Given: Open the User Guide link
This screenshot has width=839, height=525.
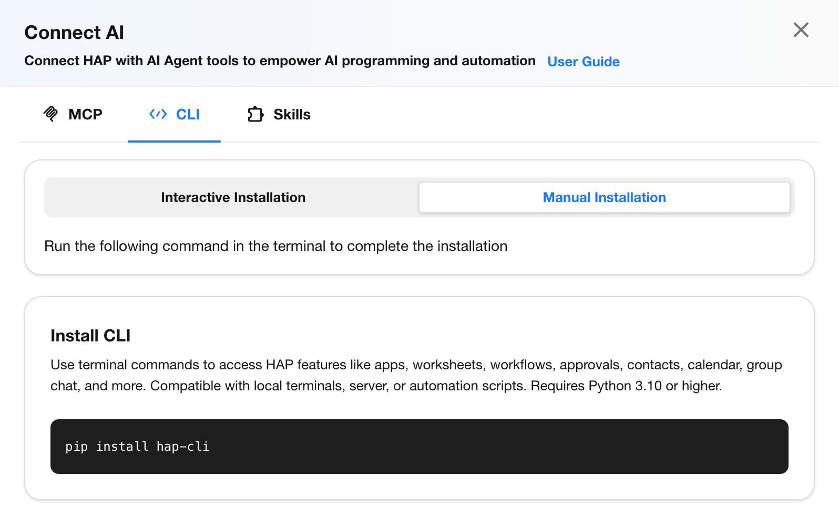Looking at the screenshot, I should pos(584,62).
